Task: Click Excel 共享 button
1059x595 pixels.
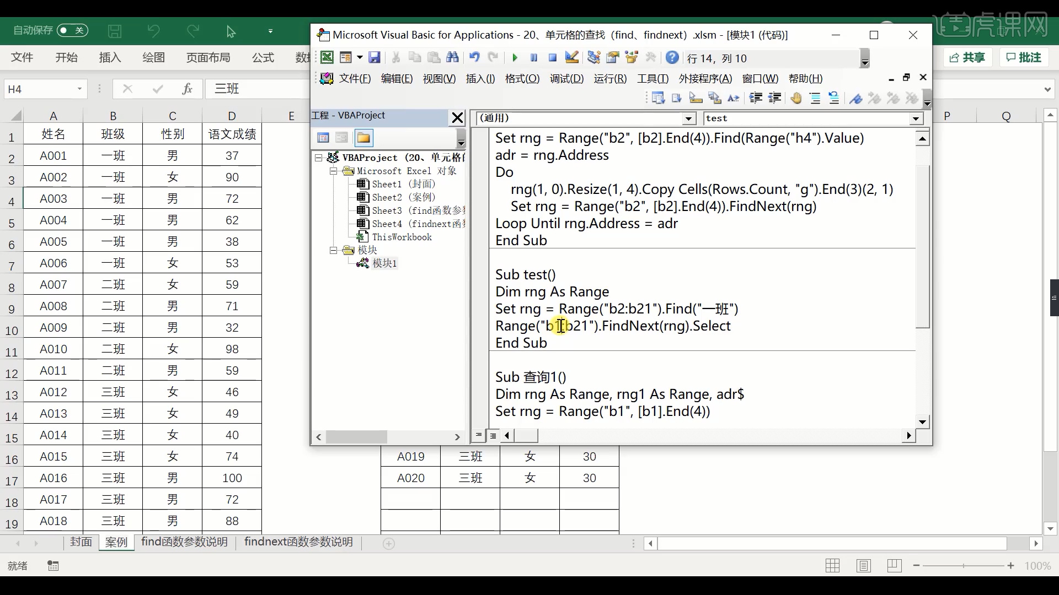Action: point(967,57)
